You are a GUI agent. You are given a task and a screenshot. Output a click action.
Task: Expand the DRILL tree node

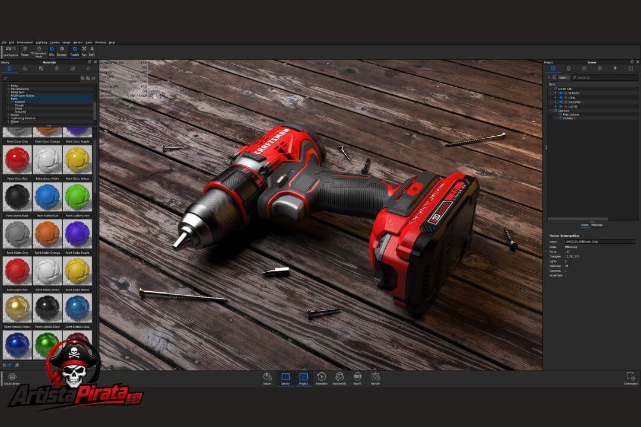555,98
